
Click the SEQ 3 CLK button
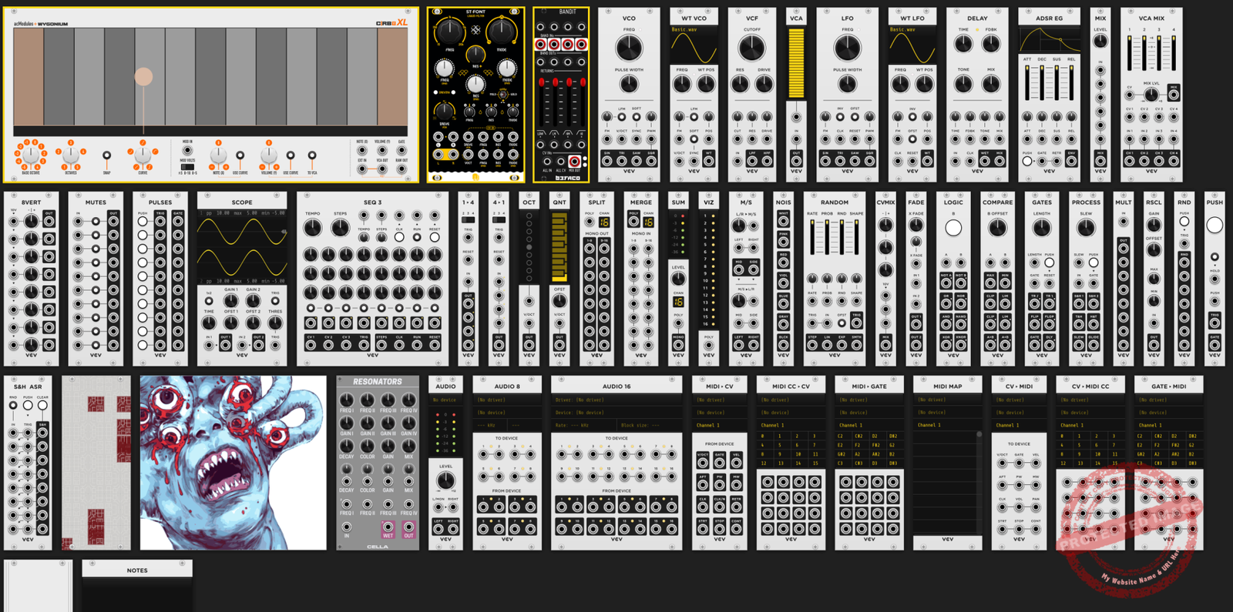coord(399,237)
